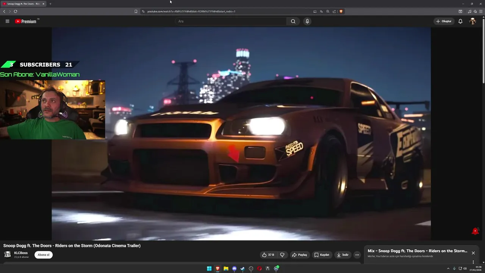Open the zoom magnifier in address bar
Image resolution: width=485 pixels, height=273 pixels.
point(328,11)
